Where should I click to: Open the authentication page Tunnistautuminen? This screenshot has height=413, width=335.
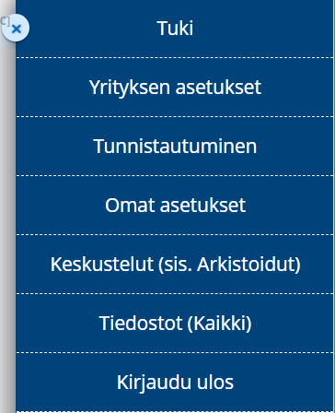(x=175, y=147)
